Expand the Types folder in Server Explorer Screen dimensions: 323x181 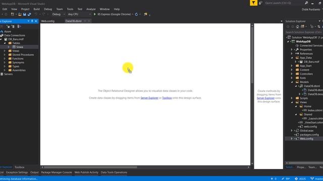5,66
